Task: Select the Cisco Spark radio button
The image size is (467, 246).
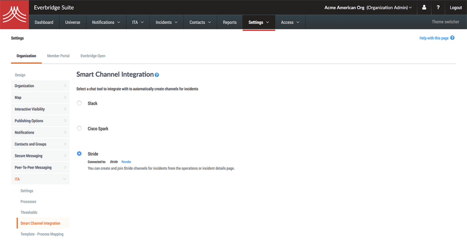Action: [79, 128]
